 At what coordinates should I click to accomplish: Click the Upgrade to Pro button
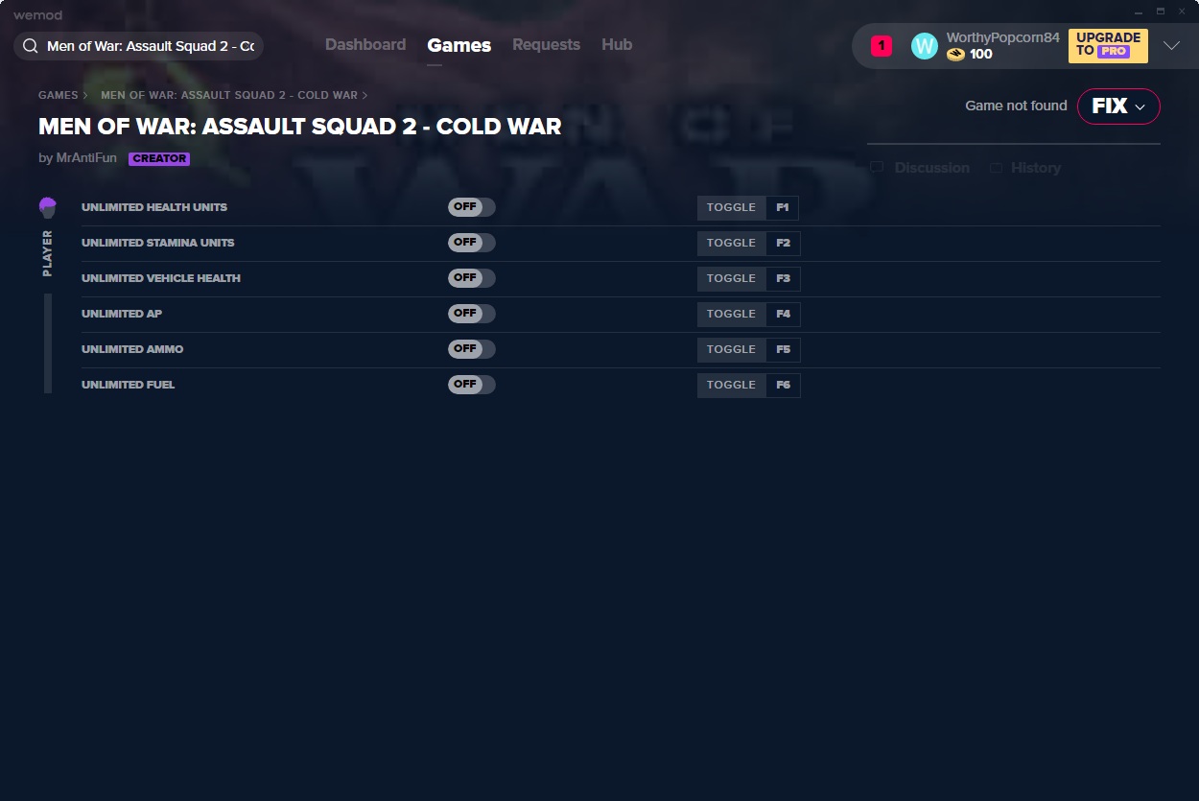click(1108, 46)
